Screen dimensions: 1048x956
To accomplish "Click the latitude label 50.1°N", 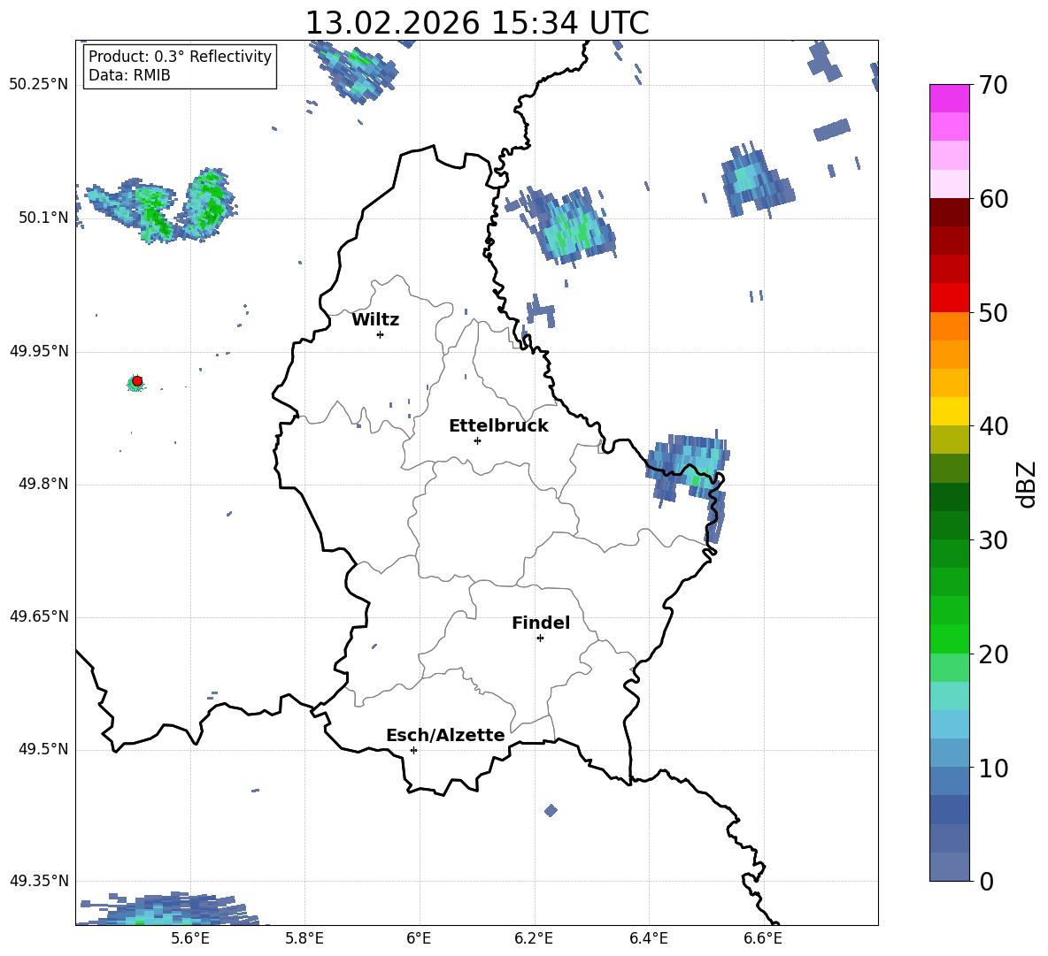I will [43, 218].
